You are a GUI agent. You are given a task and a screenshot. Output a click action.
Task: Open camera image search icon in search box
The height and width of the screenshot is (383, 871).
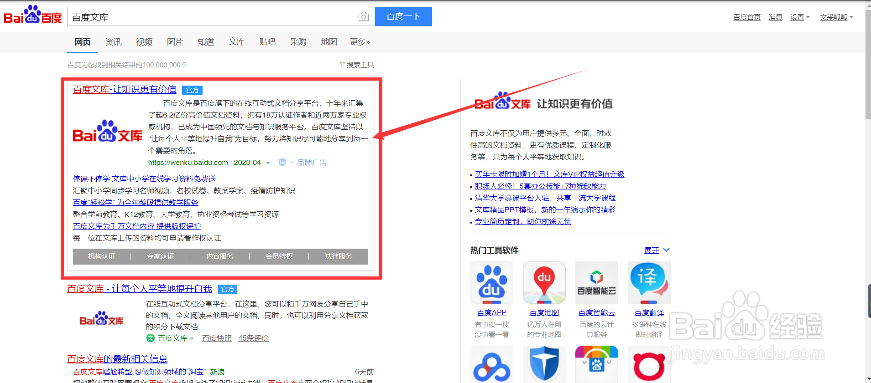[x=364, y=17]
